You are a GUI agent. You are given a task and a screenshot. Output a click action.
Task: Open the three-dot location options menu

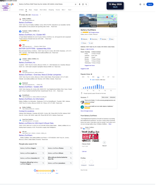(x=41, y=15)
